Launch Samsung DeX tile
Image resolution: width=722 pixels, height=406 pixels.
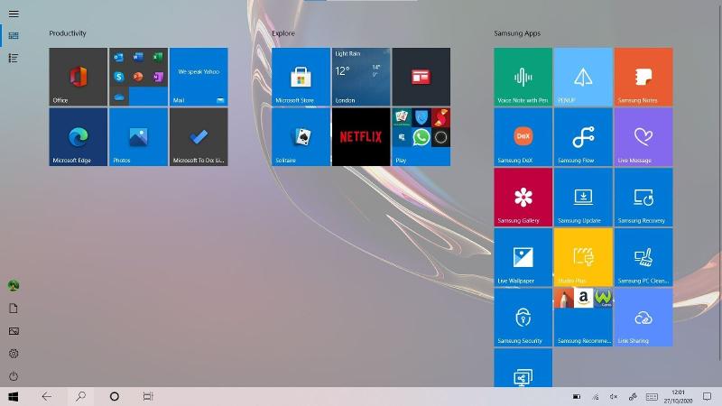pyautogui.click(x=523, y=137)
